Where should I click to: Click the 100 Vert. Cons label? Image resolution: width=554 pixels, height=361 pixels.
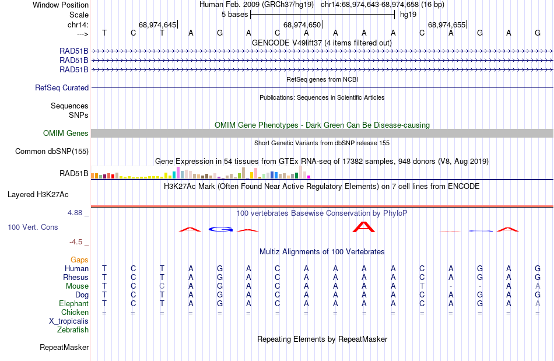tap(33, 227)
